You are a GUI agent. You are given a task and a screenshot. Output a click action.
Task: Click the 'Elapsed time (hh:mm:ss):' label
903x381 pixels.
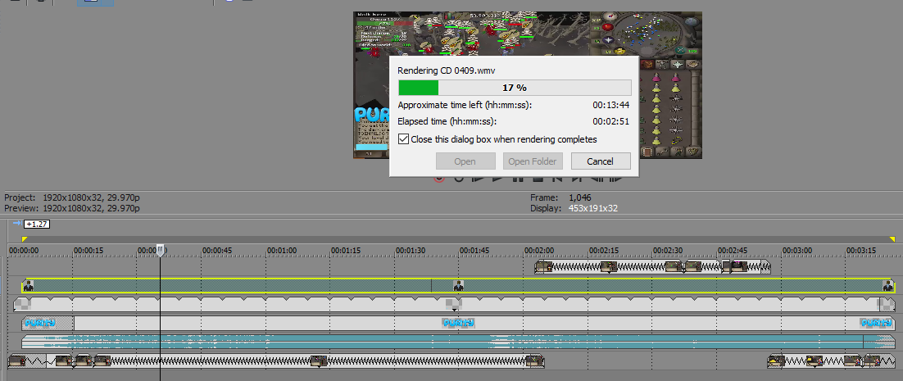[x=447, y=122]
